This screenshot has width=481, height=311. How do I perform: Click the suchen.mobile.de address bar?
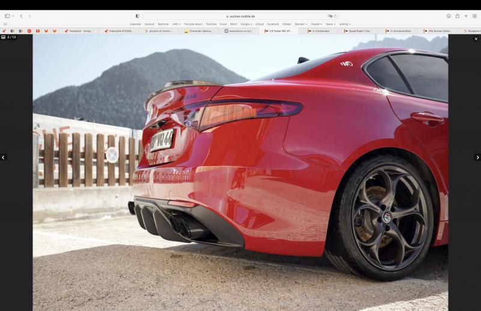tap(240, 16)
